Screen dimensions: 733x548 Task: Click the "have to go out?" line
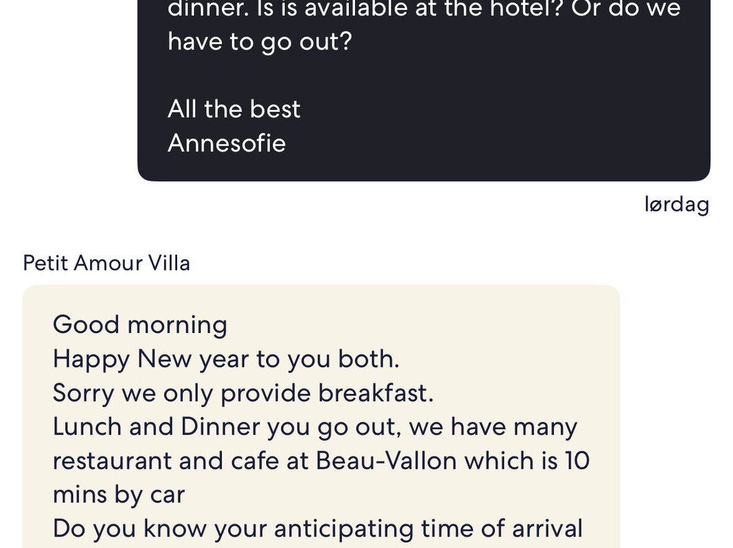coord(260,41)
